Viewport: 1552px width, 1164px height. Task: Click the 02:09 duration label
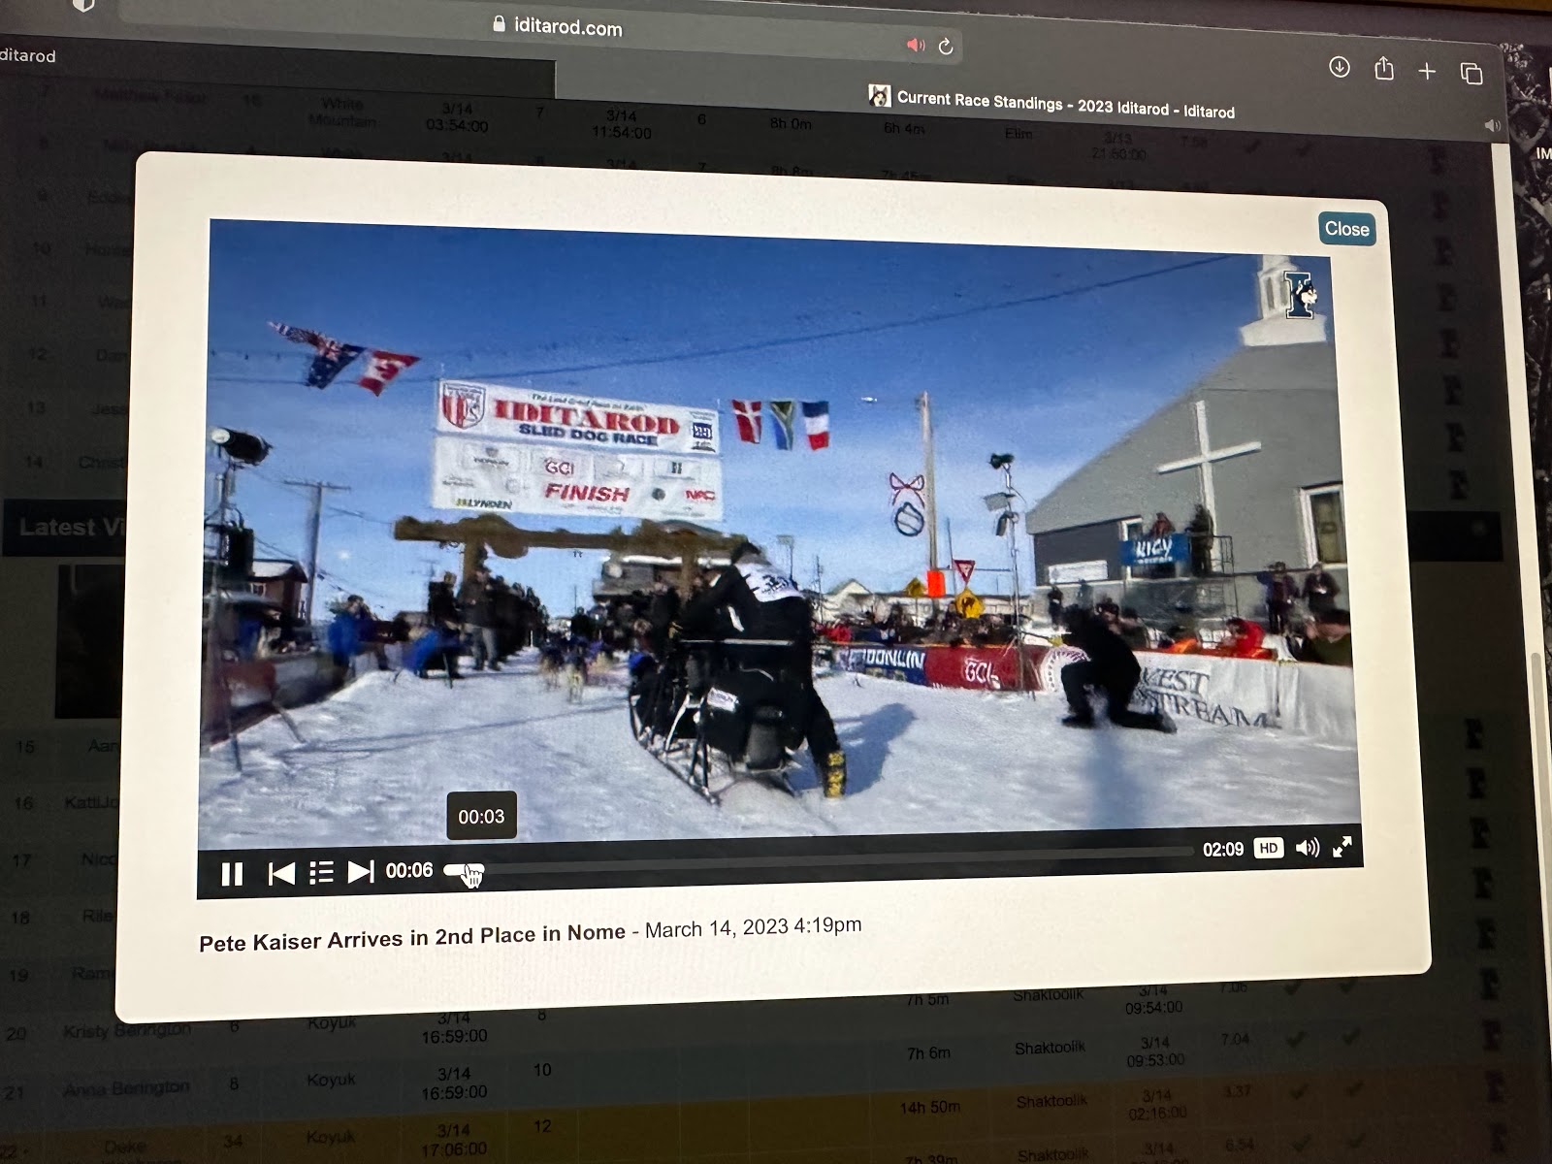click(x=1223, y=850)
